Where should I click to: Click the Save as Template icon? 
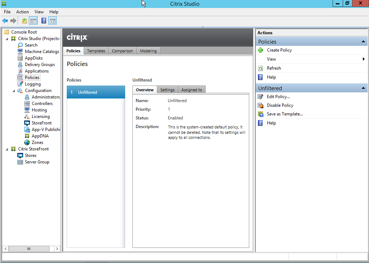click(x=260, y=114)
